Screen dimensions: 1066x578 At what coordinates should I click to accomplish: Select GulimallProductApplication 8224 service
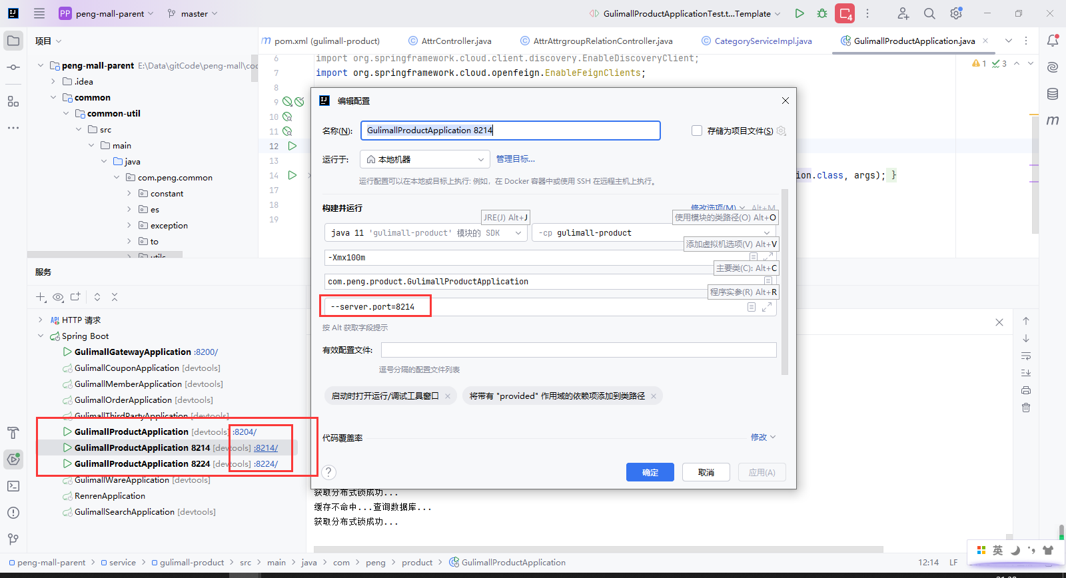click(x=142, y=464)
